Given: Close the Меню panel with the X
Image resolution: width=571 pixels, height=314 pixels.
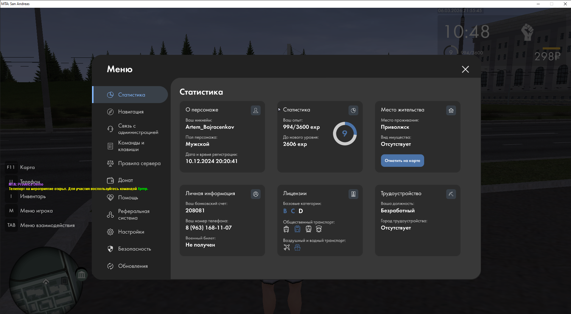Looking at the screenshot, I should [x=465, y=69].
